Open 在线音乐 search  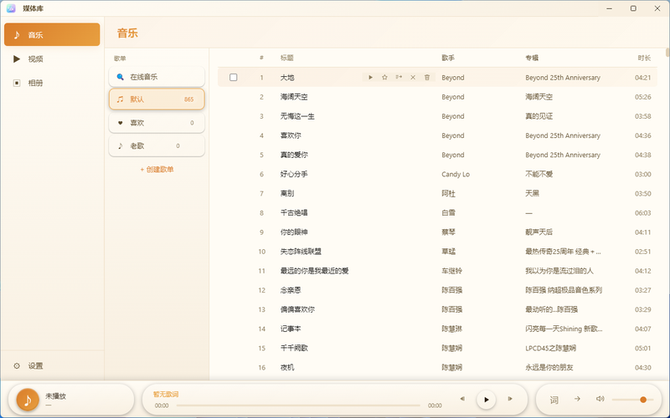click(x=157, y=77)
